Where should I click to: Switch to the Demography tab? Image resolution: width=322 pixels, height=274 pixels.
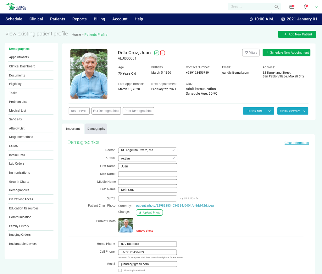pos(96,129)
